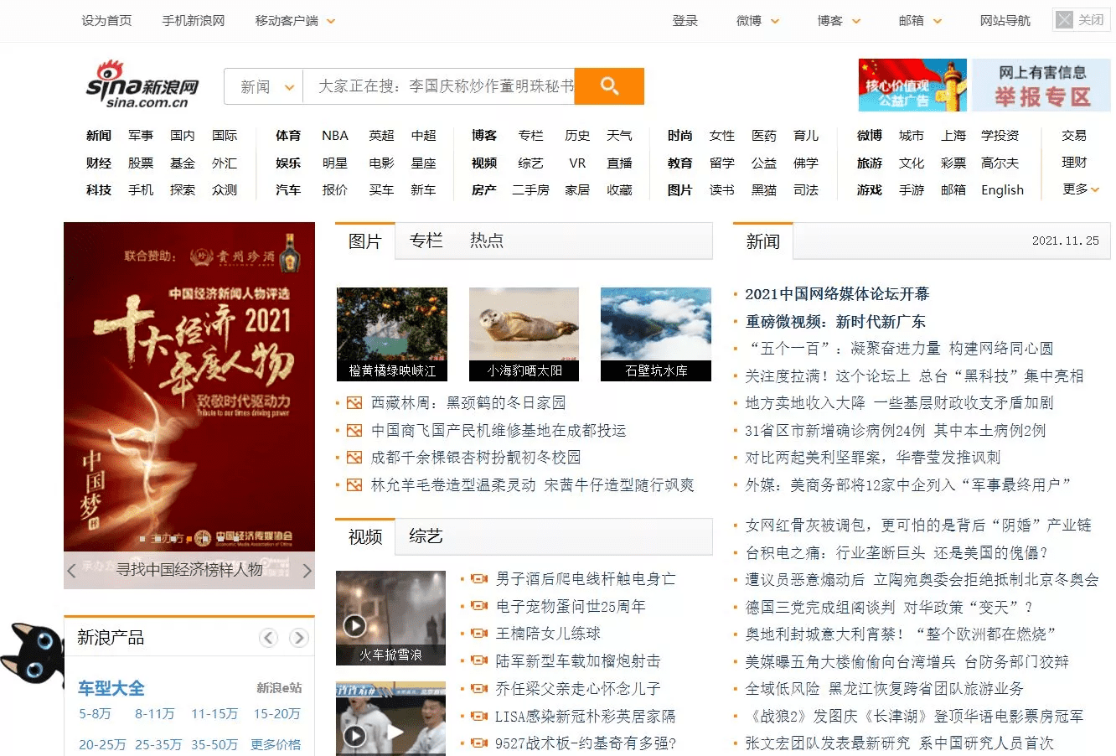Click the black cat mascot icon

[x=31, y=655]
